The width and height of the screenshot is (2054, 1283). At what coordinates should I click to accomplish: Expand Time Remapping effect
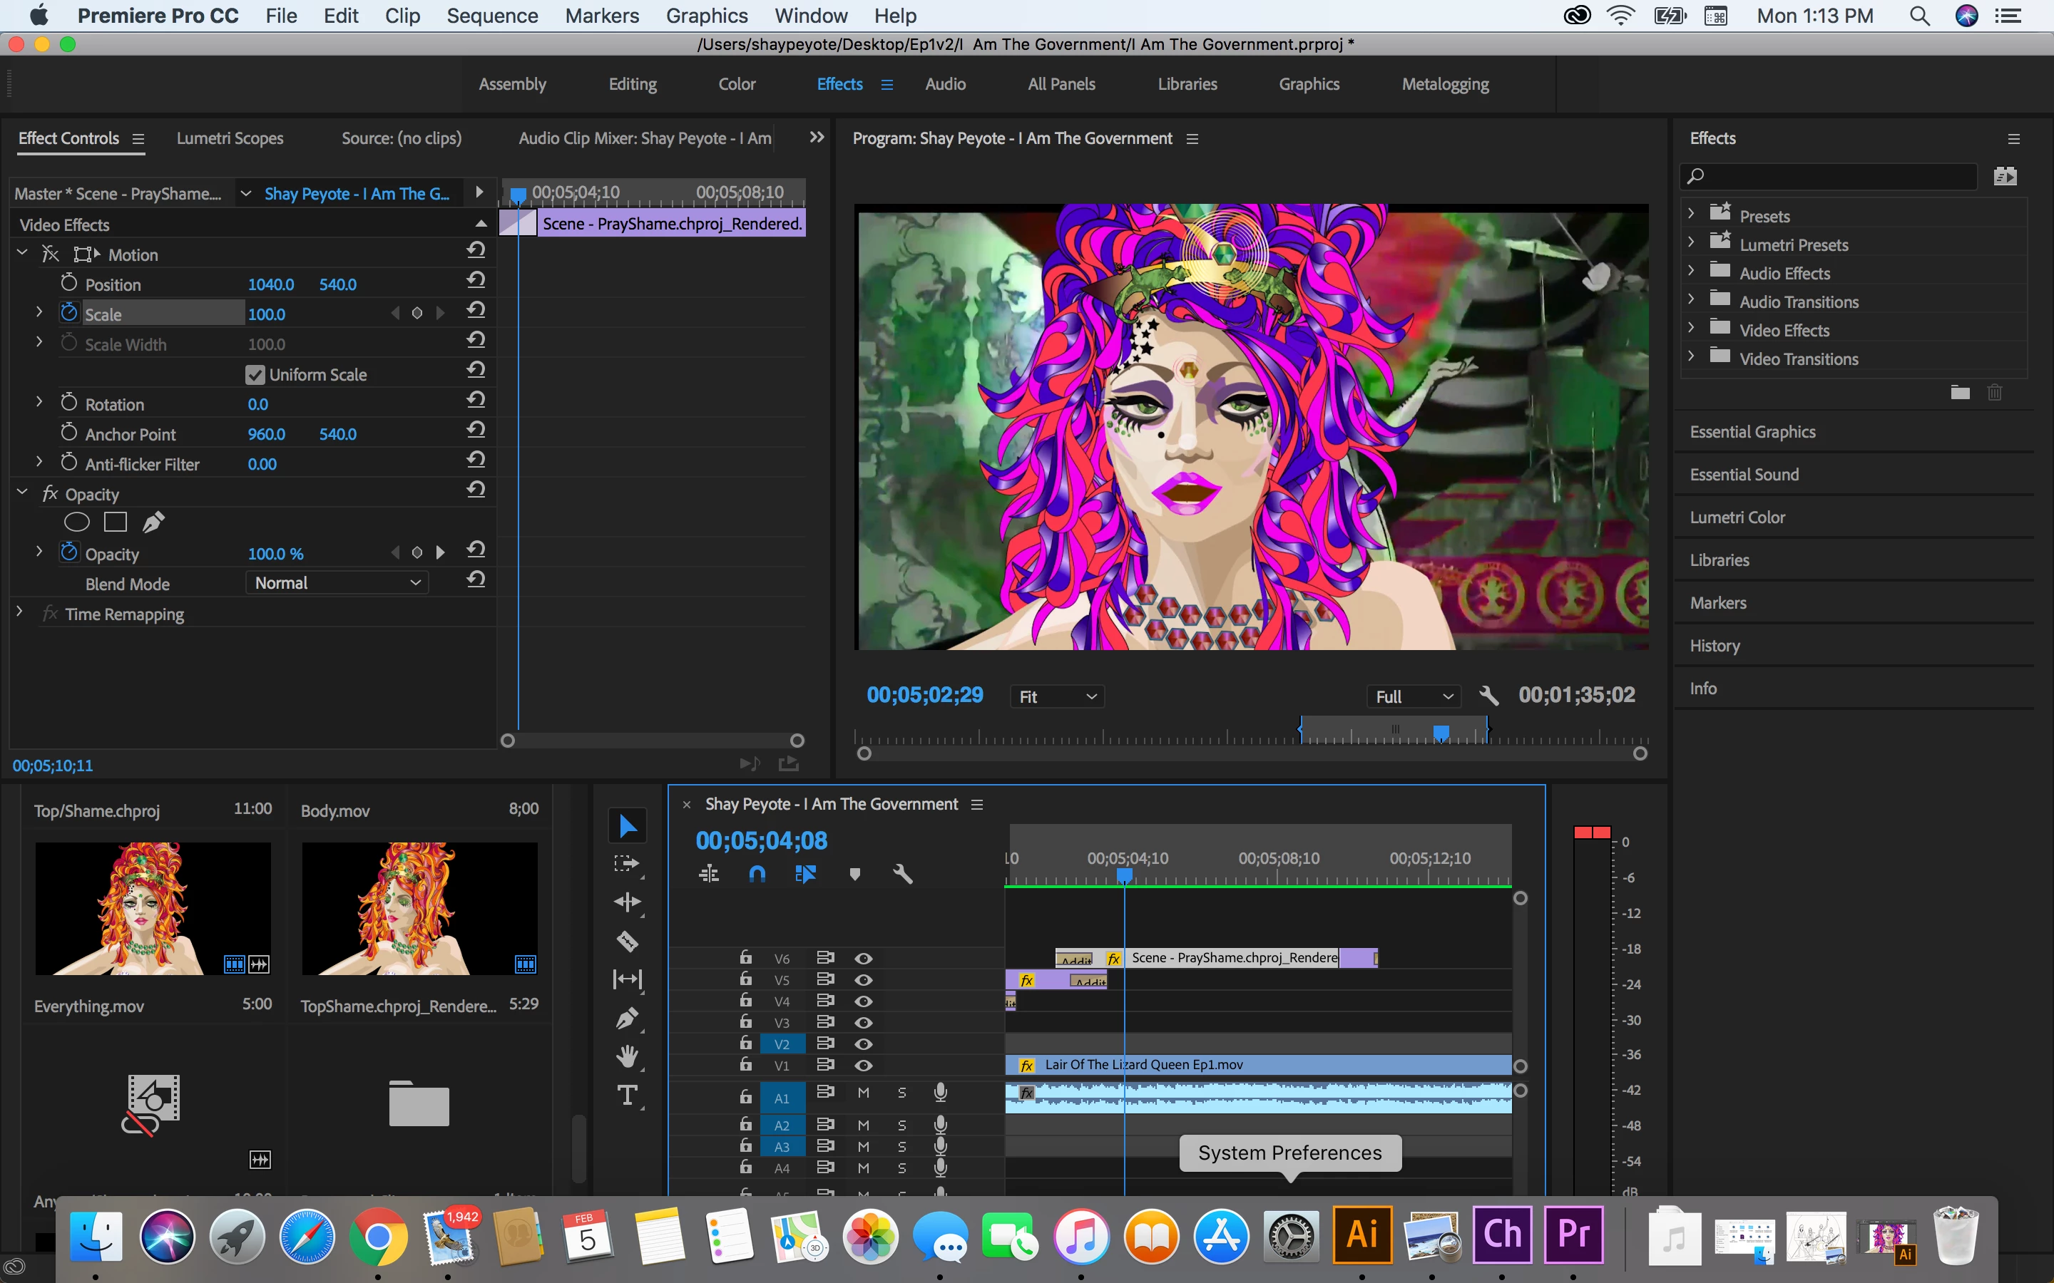pyautogui.click(x=19, y=612)
